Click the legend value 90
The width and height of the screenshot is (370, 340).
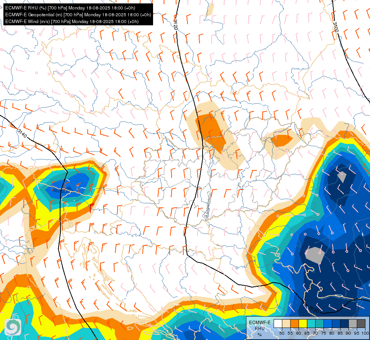(348, 333)
